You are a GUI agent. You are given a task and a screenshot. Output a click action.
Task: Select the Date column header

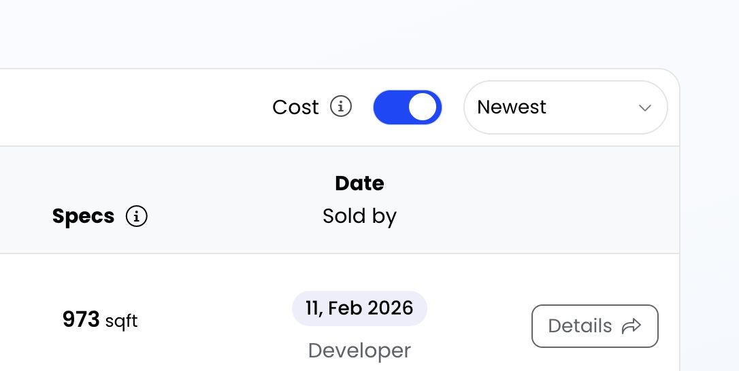click(x=359, y=183)
